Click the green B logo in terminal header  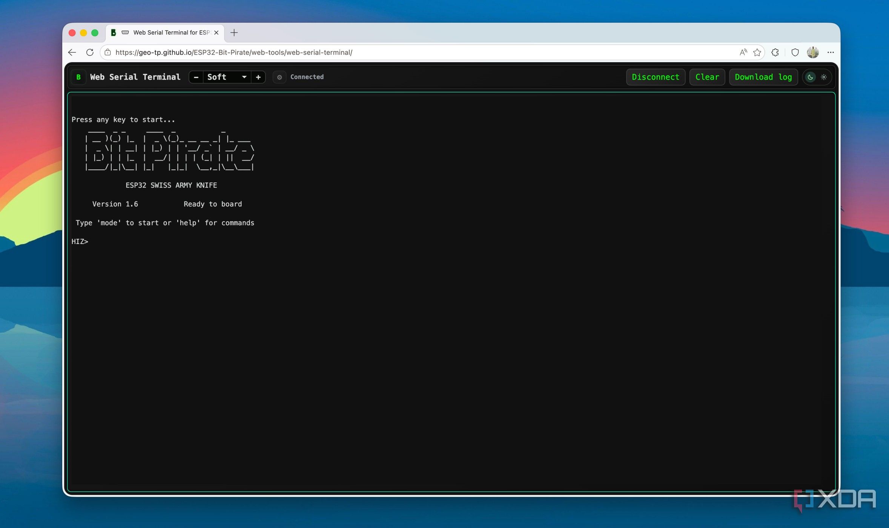tap(78, 77)
